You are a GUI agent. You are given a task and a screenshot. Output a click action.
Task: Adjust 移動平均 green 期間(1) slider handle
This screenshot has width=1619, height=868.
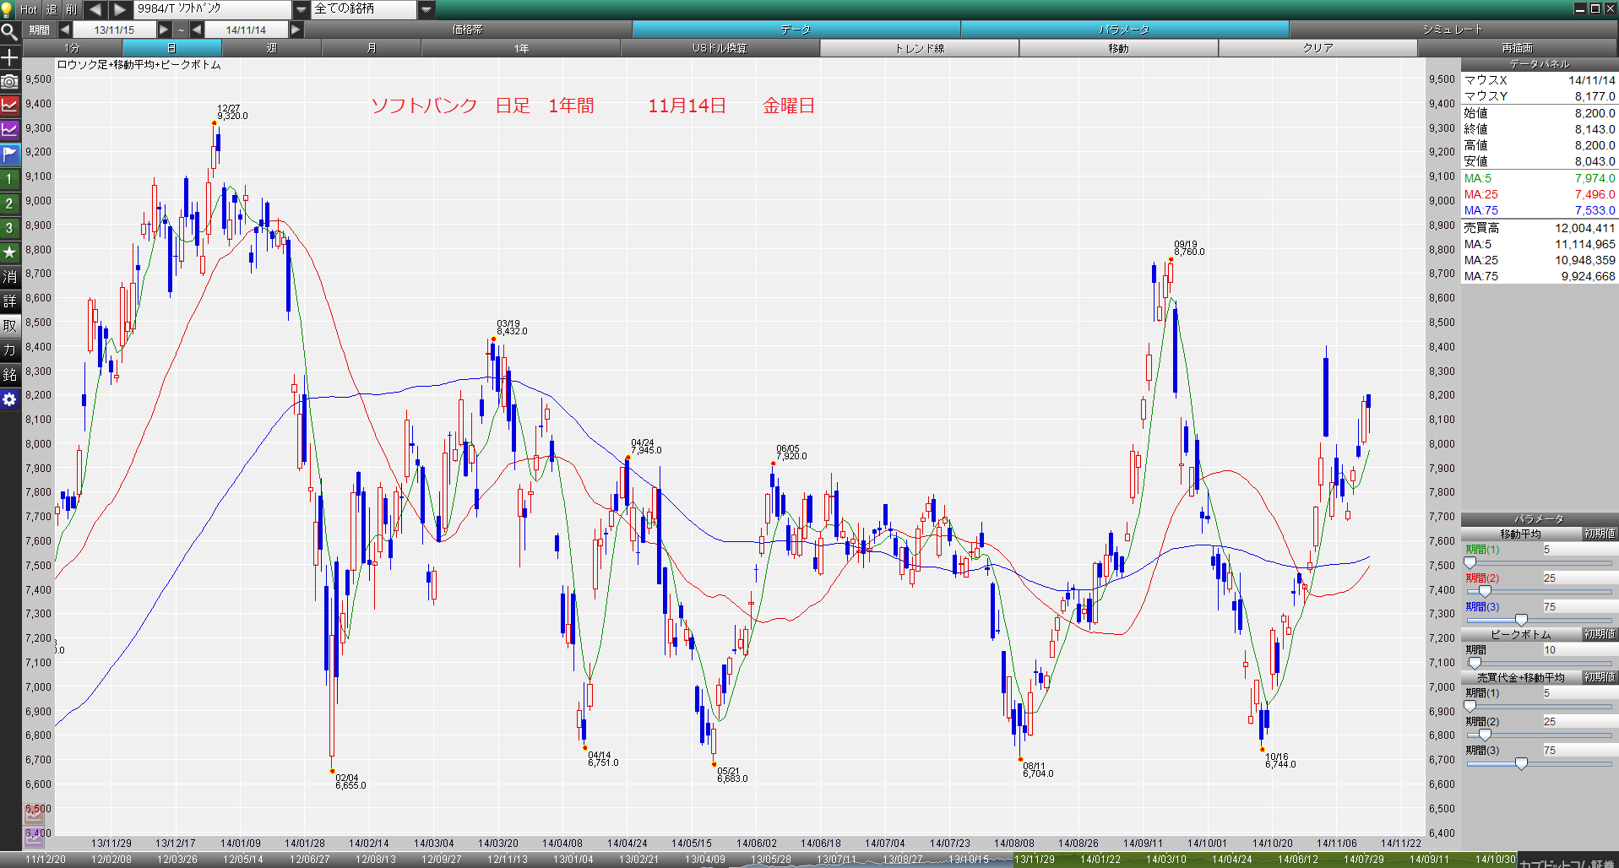[1470, 562]
